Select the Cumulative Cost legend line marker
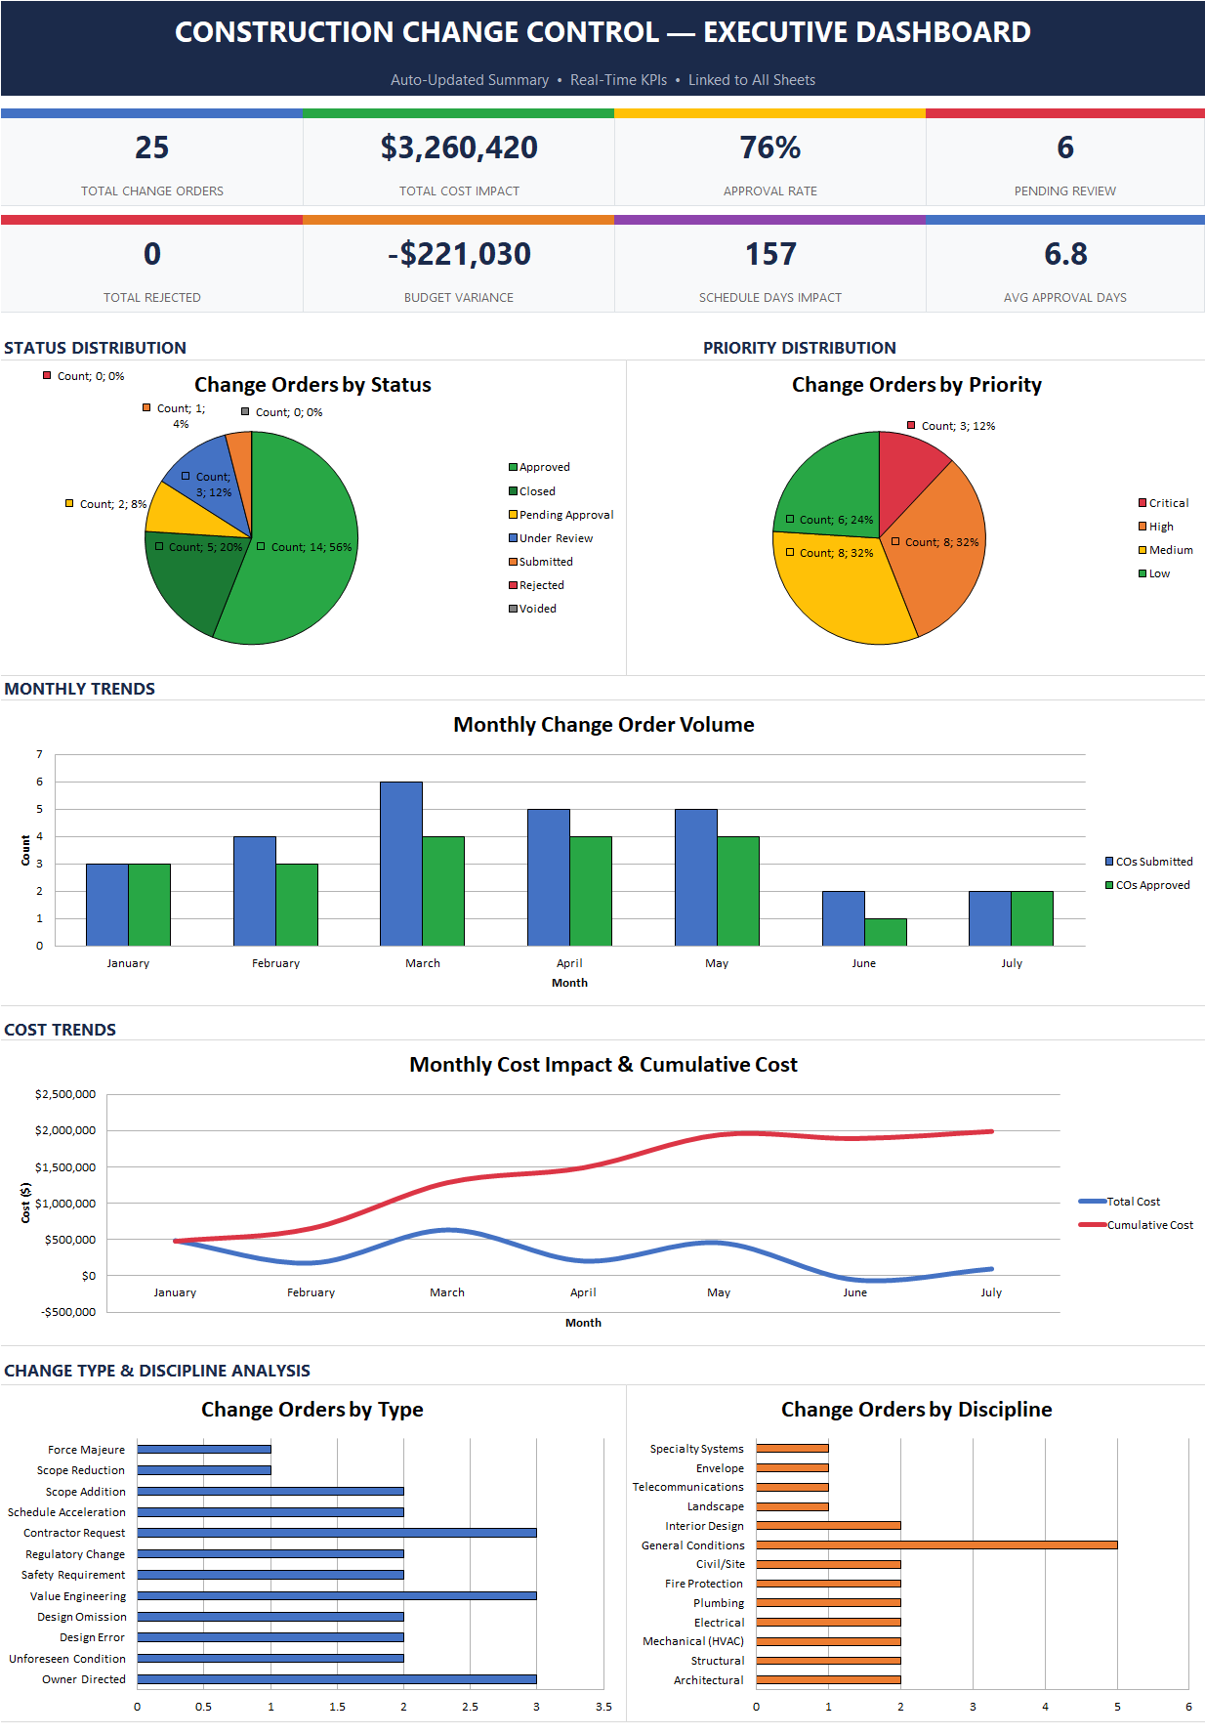The height and width of the screenshot is (1735, 1205). coord(1092,1225)
